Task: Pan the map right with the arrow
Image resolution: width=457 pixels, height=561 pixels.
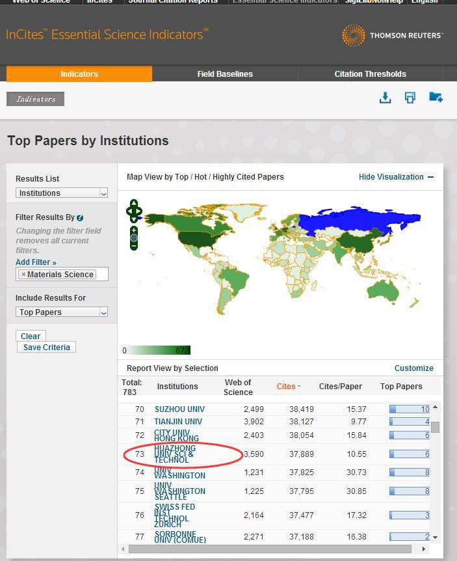Action: pos(140,211)
